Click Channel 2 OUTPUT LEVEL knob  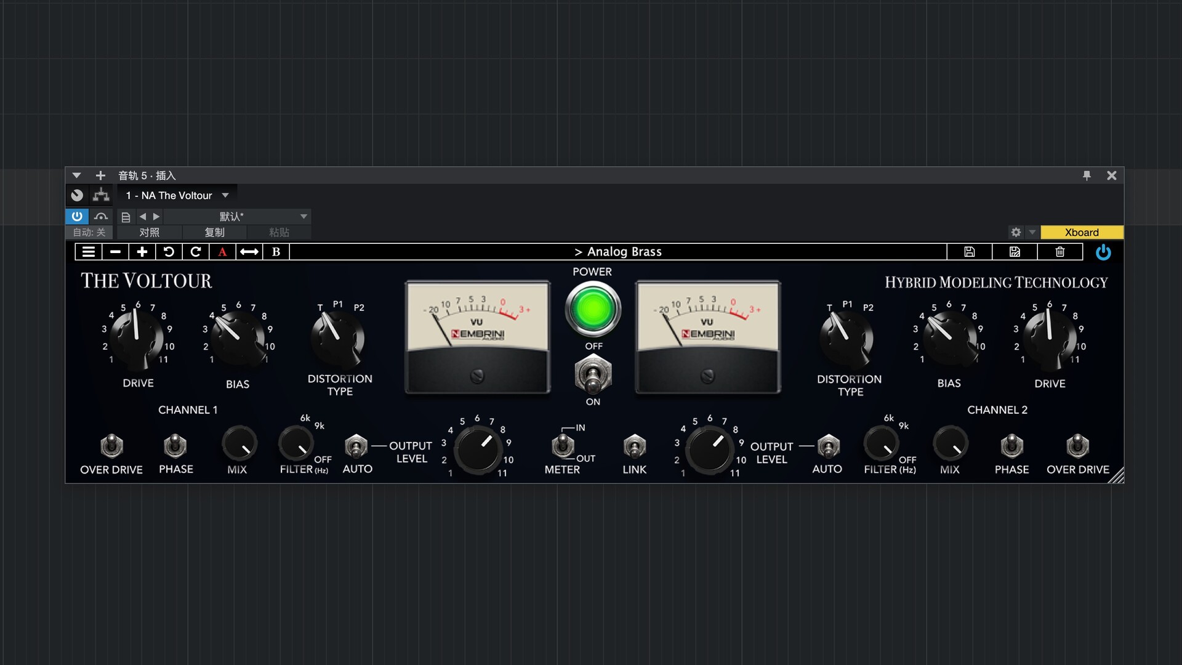[x=710, y=449]
